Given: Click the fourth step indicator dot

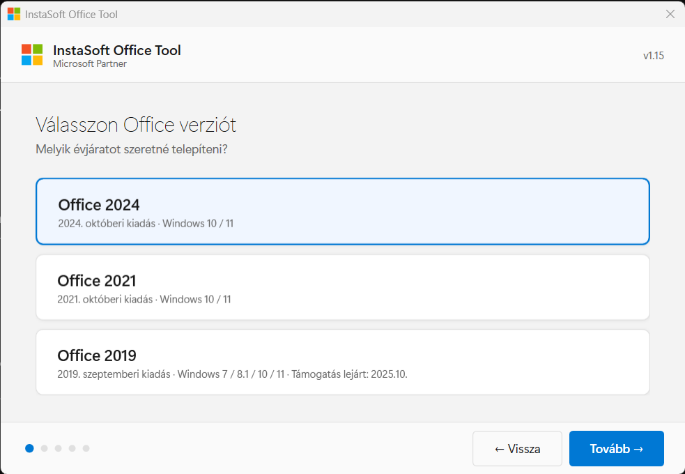Looking at the screenshot, I should pos(72,448).
